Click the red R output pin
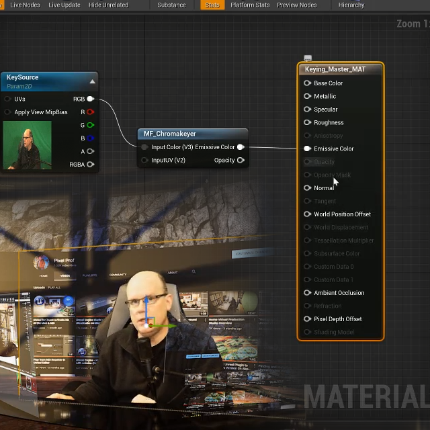This screenshot has width=430, height=430. pos(91,112)
